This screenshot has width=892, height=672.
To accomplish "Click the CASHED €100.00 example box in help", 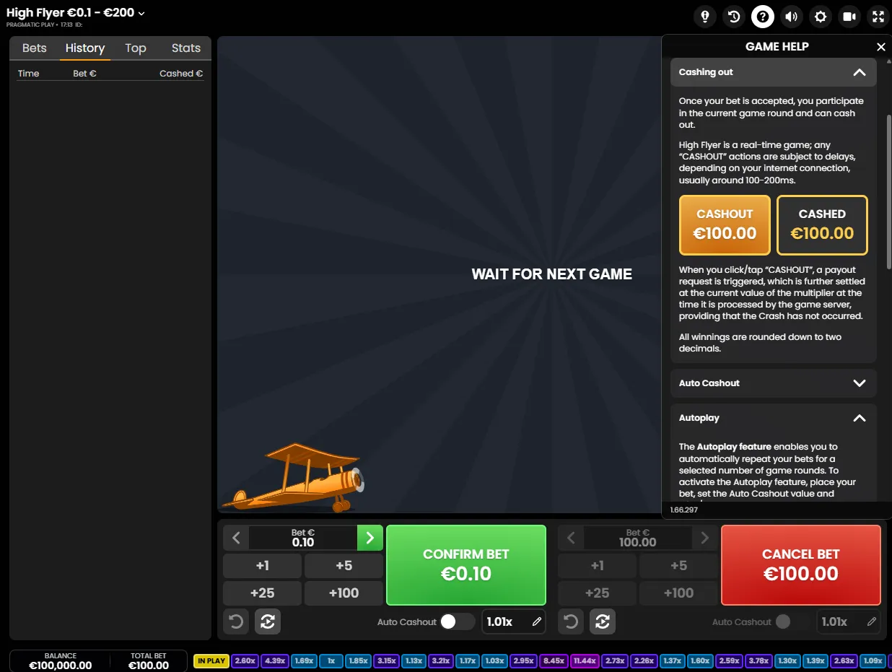I will coord(822,225).
